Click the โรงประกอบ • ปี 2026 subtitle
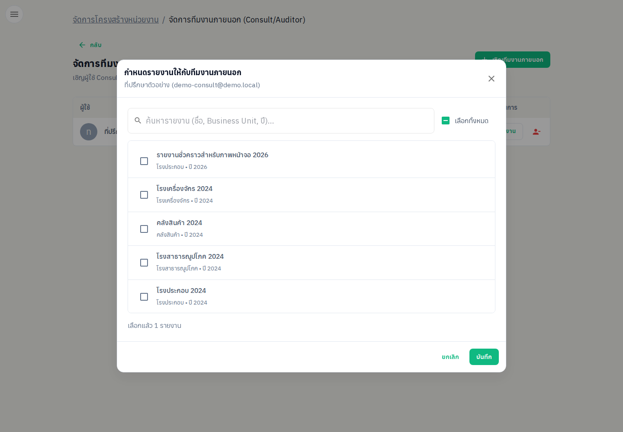The image size is (623, 432). [x=182, y=167]
